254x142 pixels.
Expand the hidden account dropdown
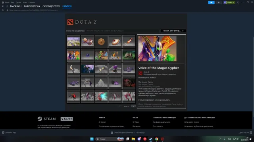[x=229, y=2]
